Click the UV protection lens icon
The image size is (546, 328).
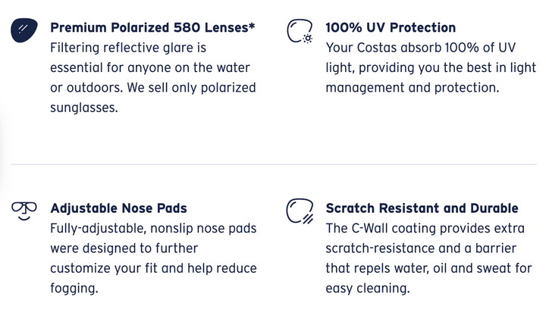click(x=299, y=31)
